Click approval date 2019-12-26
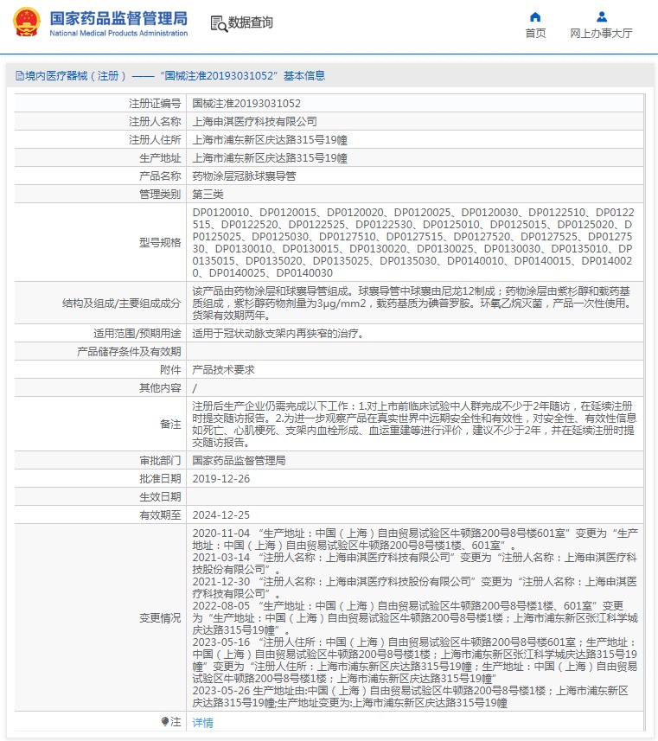This screenshot has width=658, height=741. pyautogui.click(x=221, y=479)
